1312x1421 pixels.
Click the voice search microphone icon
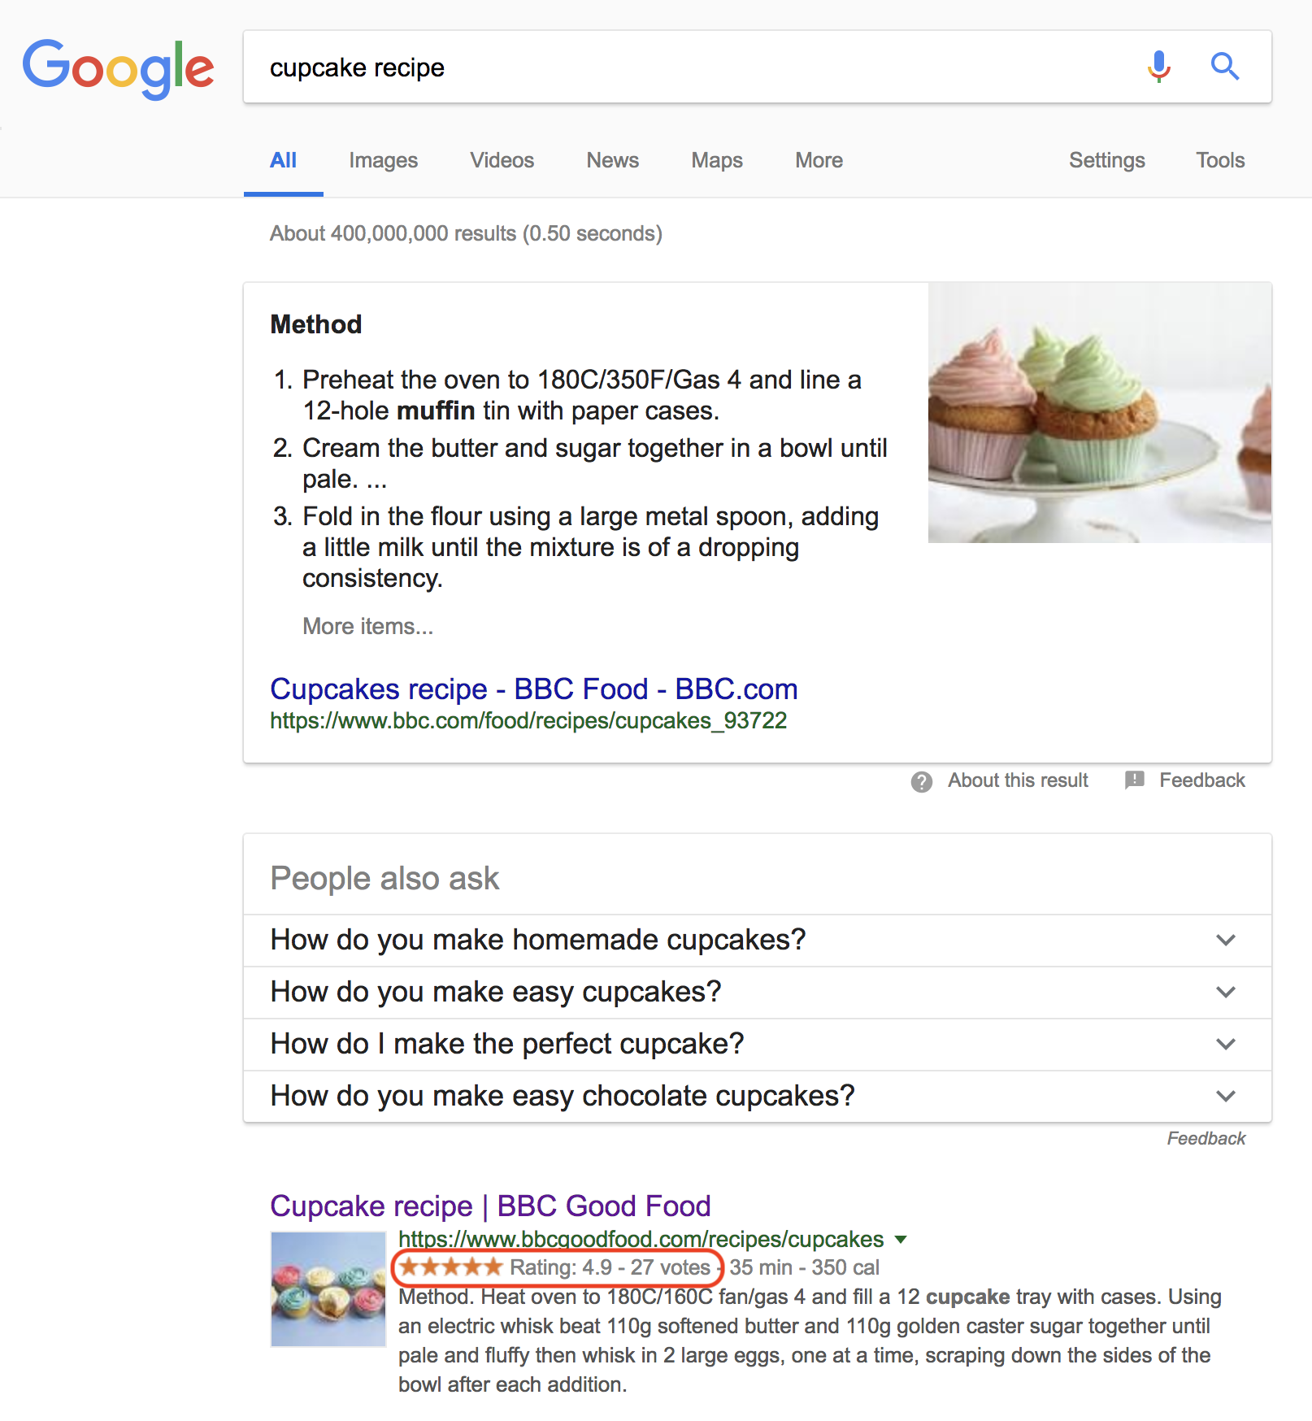click(x=1158, y=67)
